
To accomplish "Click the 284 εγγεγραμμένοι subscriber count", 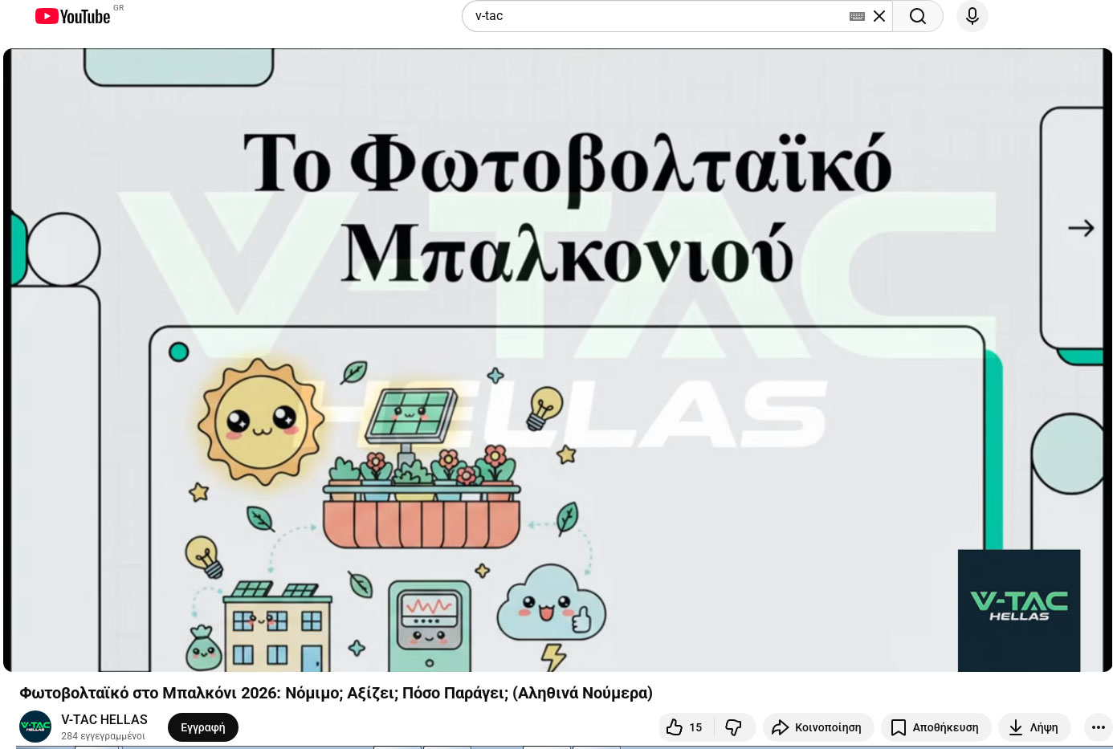I will [x=103, y=736].
